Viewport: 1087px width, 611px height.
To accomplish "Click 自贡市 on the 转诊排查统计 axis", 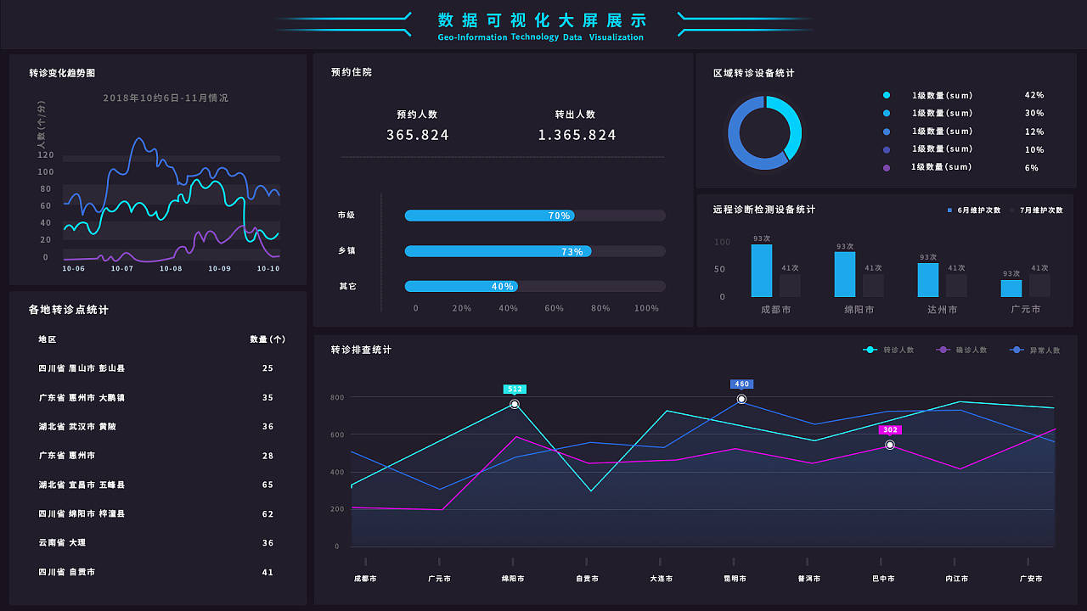I will 587,579.
